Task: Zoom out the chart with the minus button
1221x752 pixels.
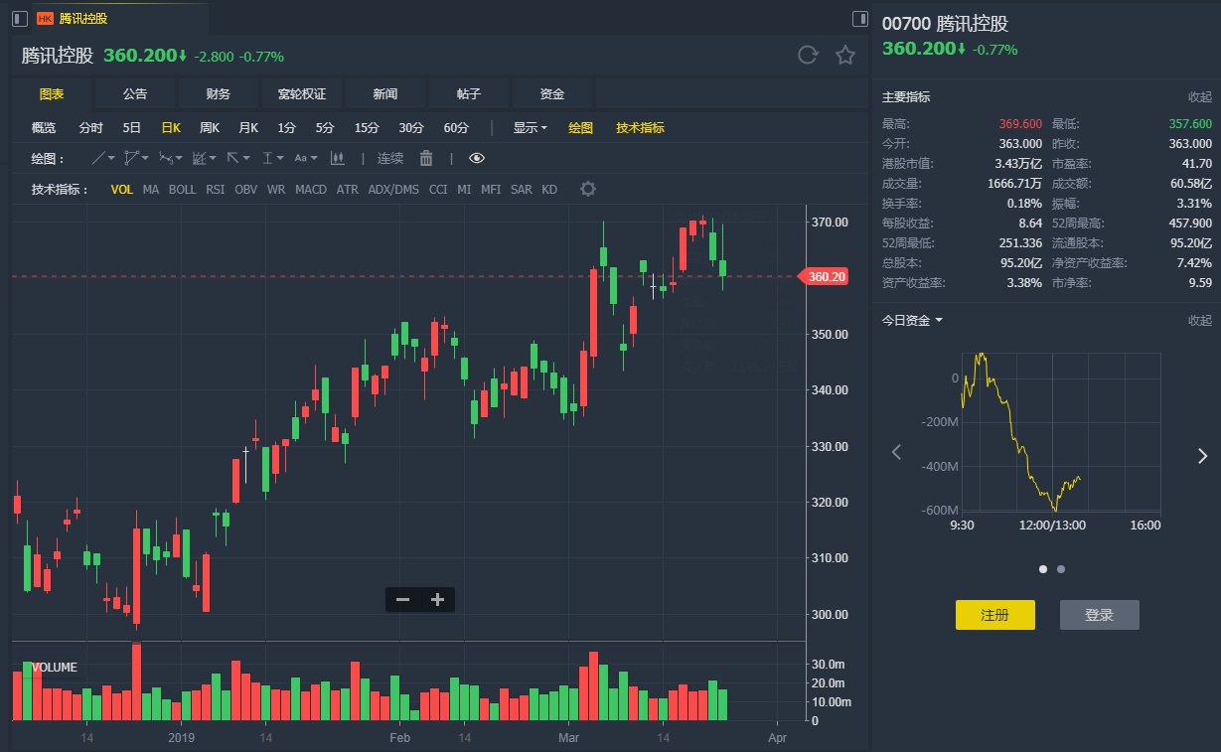Action: 402,599
